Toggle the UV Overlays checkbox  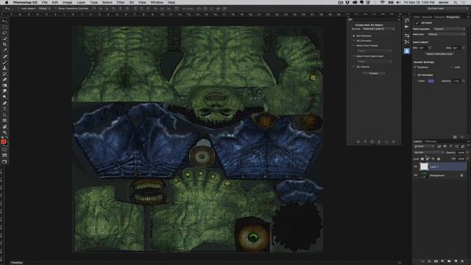click(x=415, y=75)
